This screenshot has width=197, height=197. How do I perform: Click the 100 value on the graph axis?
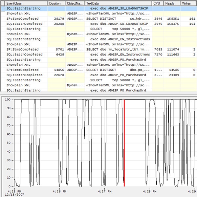[x=8, y=99]
